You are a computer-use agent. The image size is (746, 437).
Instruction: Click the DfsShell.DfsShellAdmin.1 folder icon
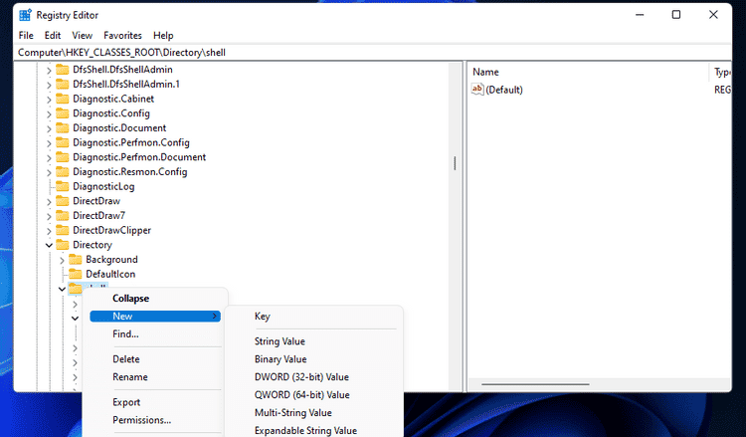pos(63,85)
